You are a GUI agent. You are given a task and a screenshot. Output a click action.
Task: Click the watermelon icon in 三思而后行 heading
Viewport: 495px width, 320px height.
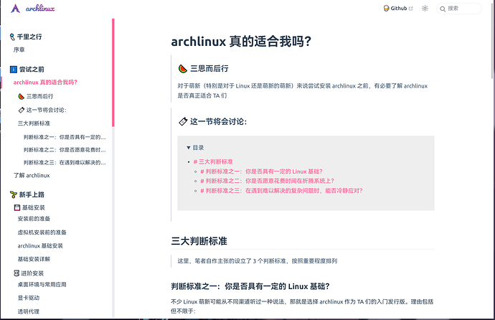point(183,68)
